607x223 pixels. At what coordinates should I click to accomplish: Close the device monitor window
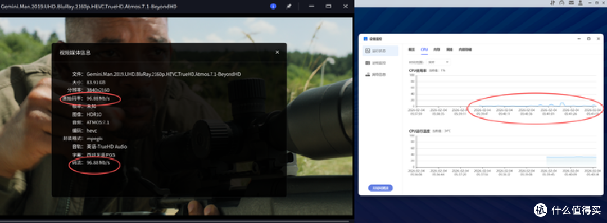click(599, 39)
